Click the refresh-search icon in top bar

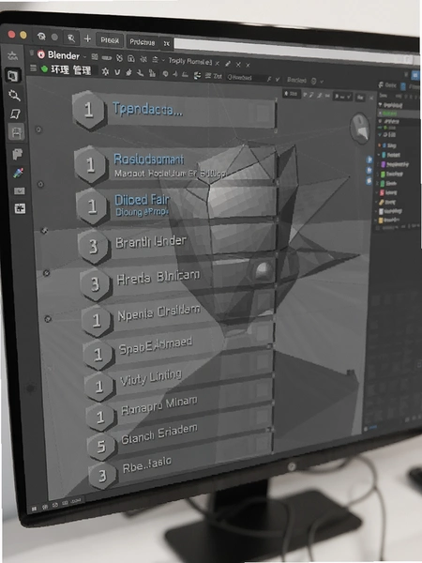(41, 37)
